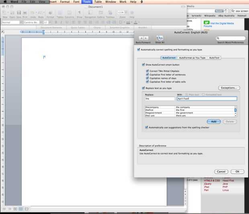Click the Back arrow in AutoCorrect dialog
249x214 pixels.
[141, 38]
